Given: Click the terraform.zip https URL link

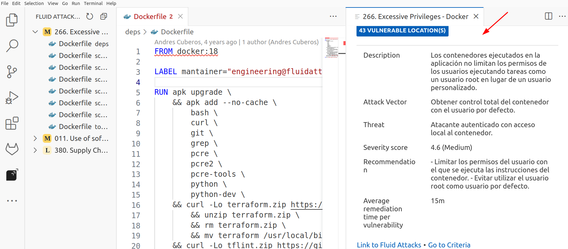Looking at the screenshot, I should pos(306,205).
